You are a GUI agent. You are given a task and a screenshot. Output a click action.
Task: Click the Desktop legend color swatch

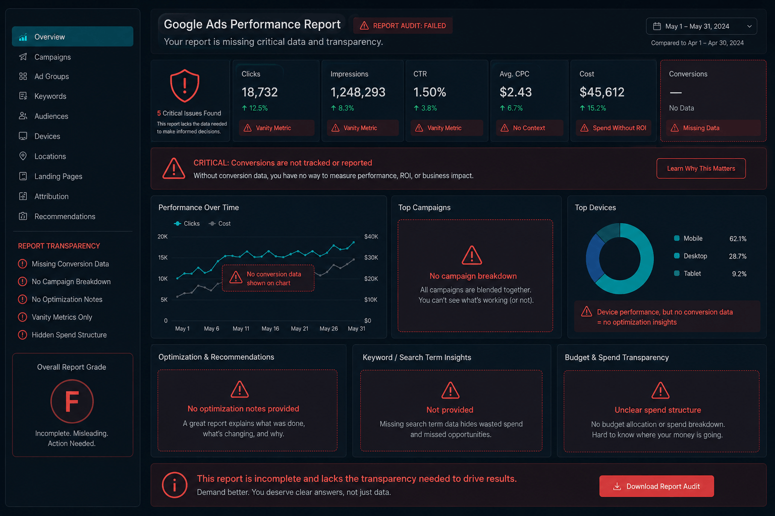pos(677,256)
